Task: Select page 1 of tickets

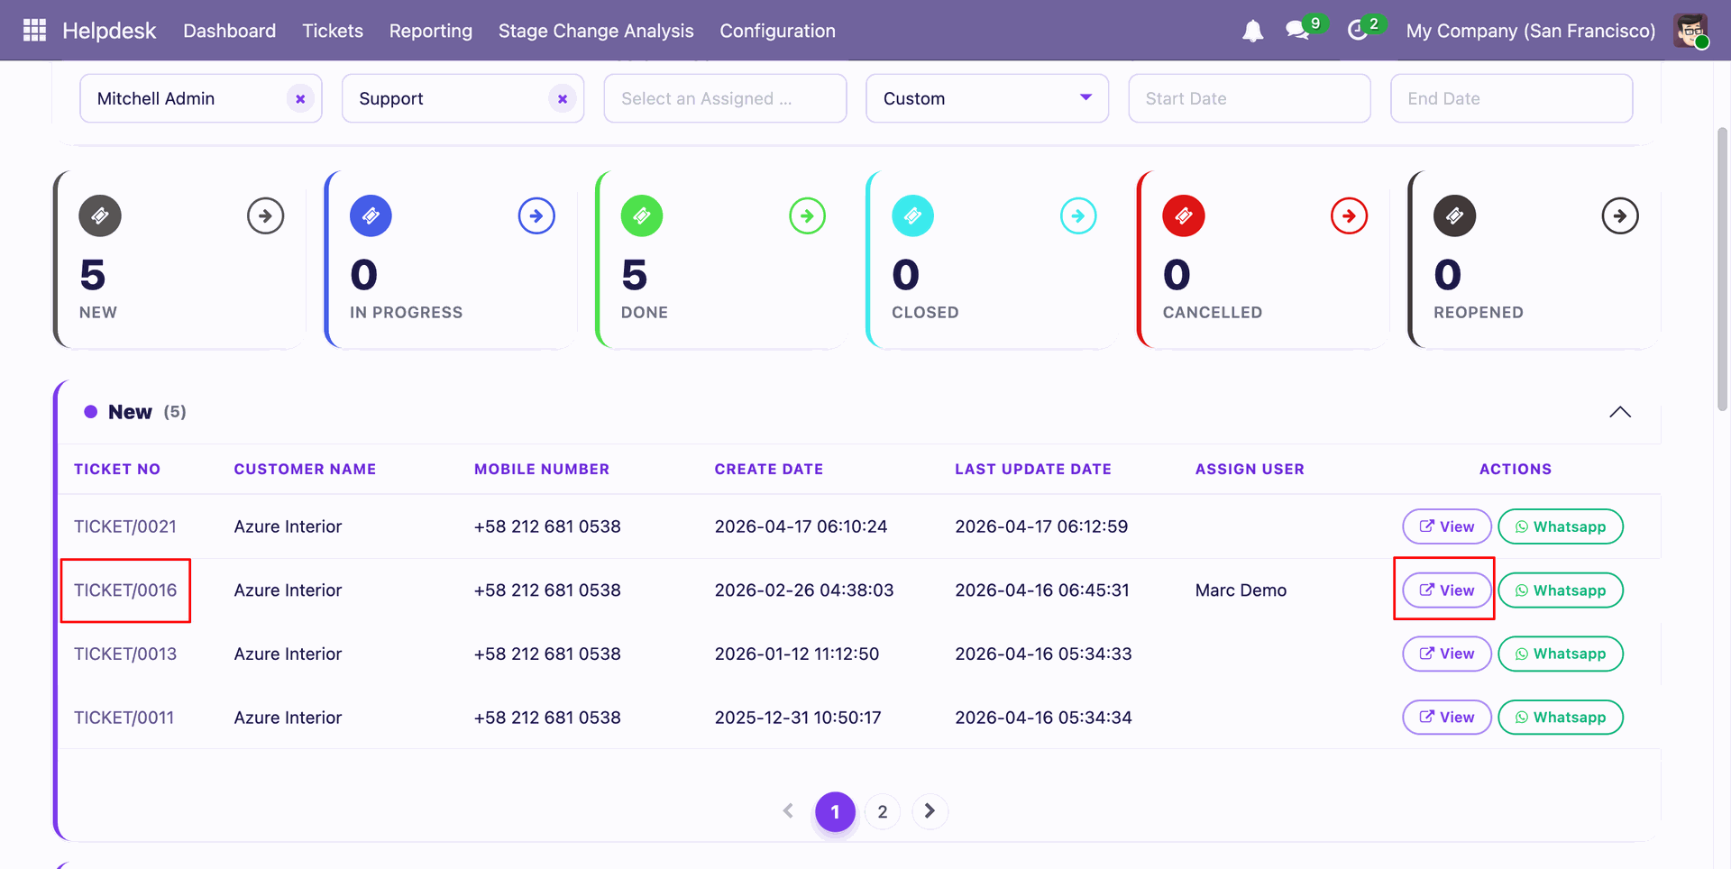Action: (835, 811)
